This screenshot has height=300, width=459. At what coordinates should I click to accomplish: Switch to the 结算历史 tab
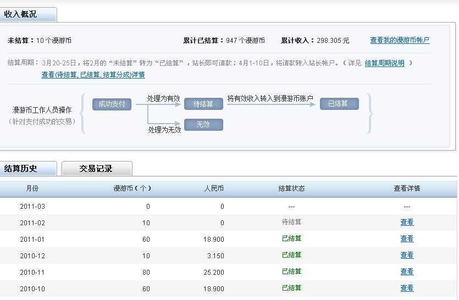[22, 169]
